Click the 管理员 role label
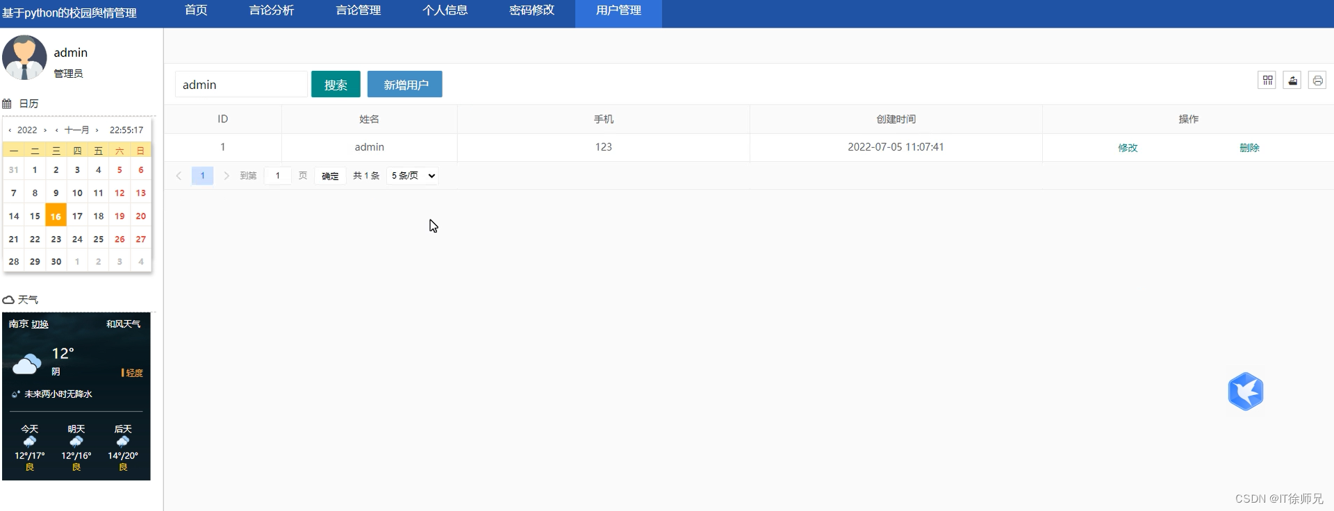This screenshot has width=1334, height=511. click(x=68, y=74)
